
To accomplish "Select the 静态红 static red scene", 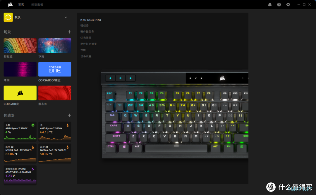I will (x=55, y=93).
